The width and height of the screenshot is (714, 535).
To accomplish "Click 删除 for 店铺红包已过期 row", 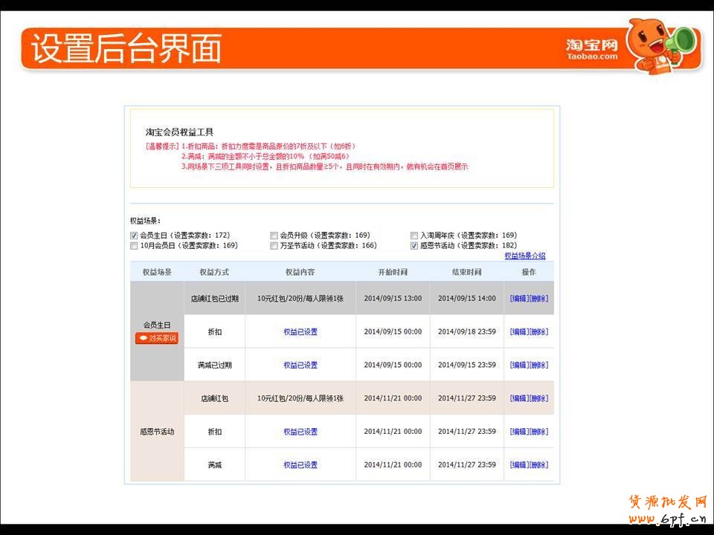I will pos(538,298).
